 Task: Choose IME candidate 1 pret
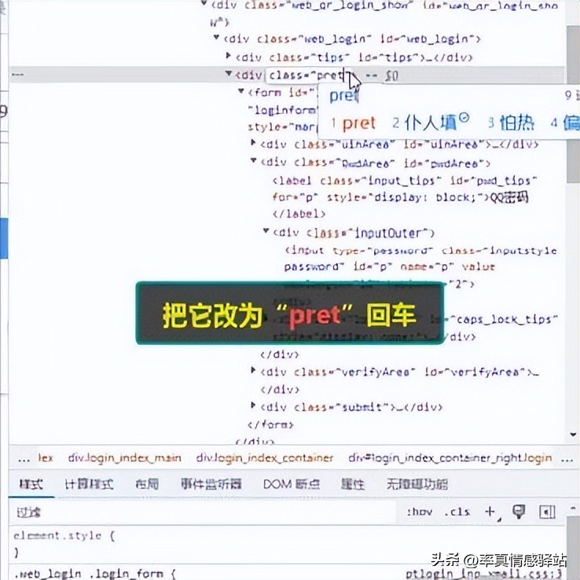click(354, 123)
